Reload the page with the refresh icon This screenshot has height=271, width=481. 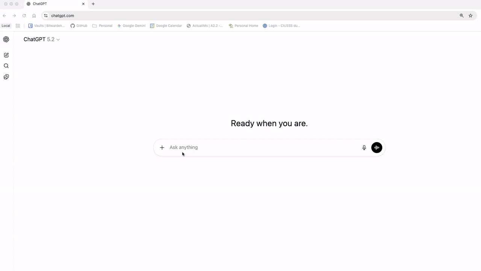(x=24, y=16)
